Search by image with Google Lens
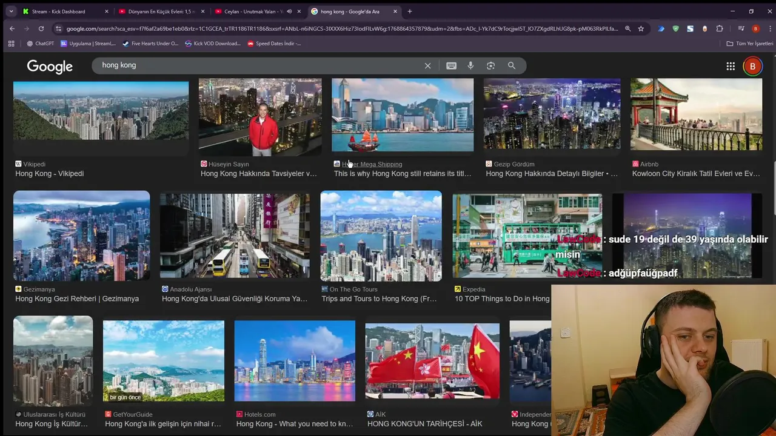Viewport: 776px width, 436px height. coord(490,65)
